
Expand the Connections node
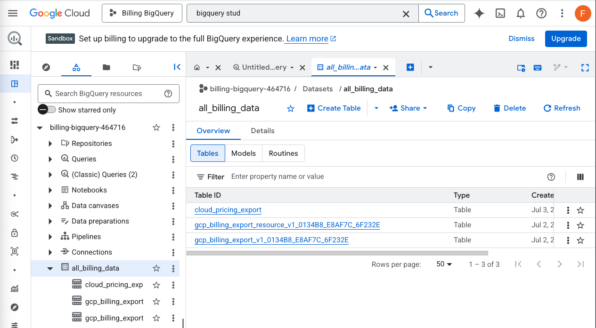coord(50,252)
